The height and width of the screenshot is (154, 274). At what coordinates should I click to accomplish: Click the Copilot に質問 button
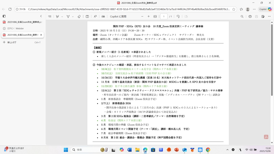pyautogui.click(x=118, y=16)
